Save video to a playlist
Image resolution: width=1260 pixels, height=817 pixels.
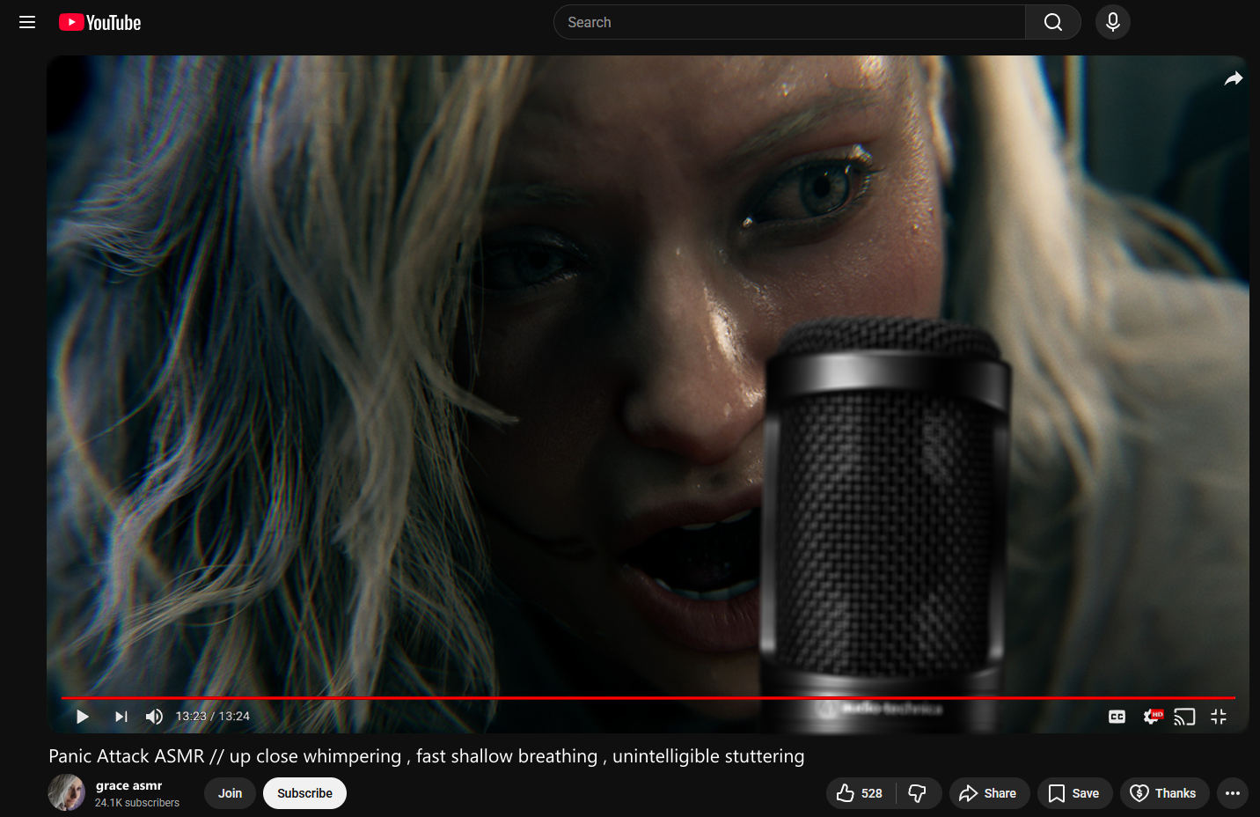click(1074, 793)
